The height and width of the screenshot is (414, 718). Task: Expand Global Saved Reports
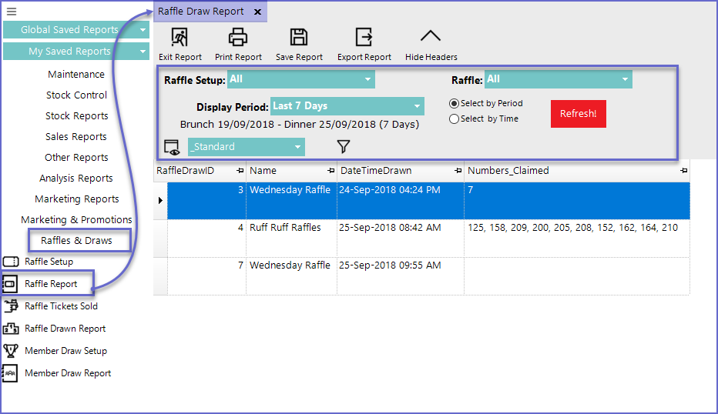click(x=143, y=30)
